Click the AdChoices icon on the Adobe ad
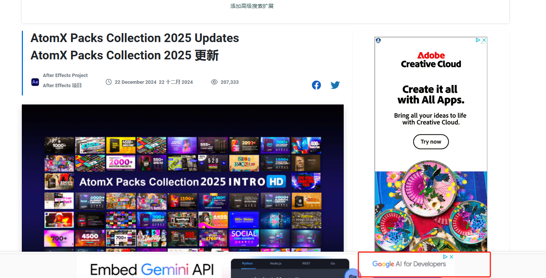 (478, 40)
